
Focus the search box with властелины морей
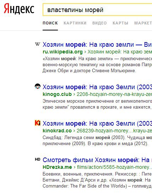pyautogui.click(x=97, y=10)
